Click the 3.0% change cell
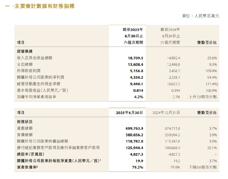Viewport: 228px width, 179px height. click(x=213, y=141)
